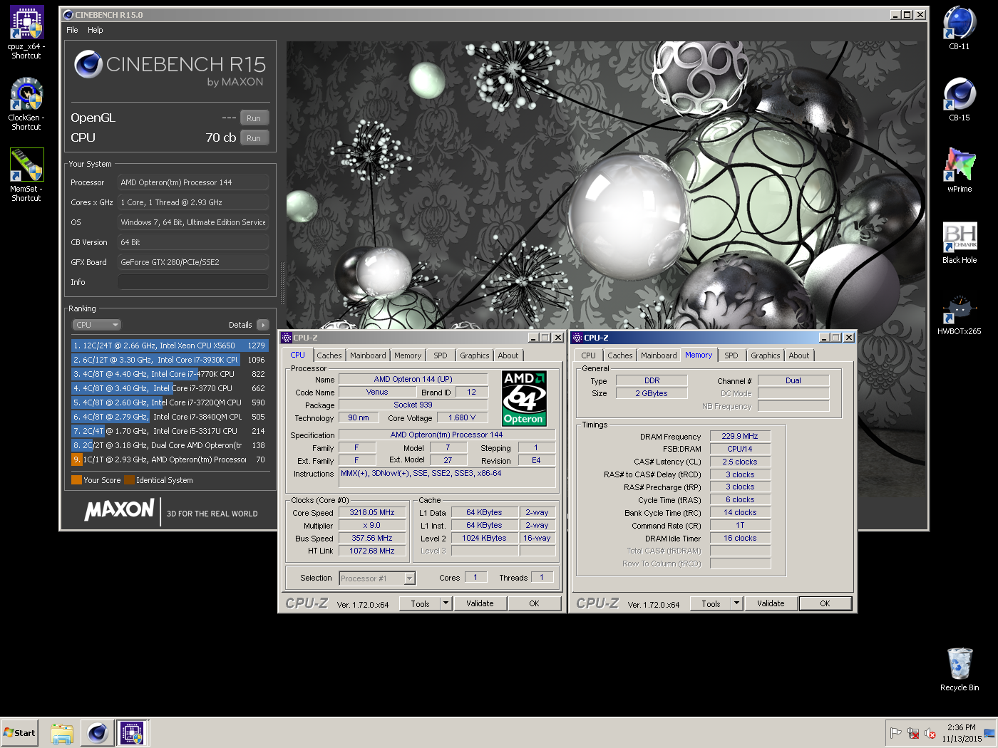This screenshot has height=748, width=998.
Task: Click the Core Speed 3218.05 MHz value
Action: (372, 512)
